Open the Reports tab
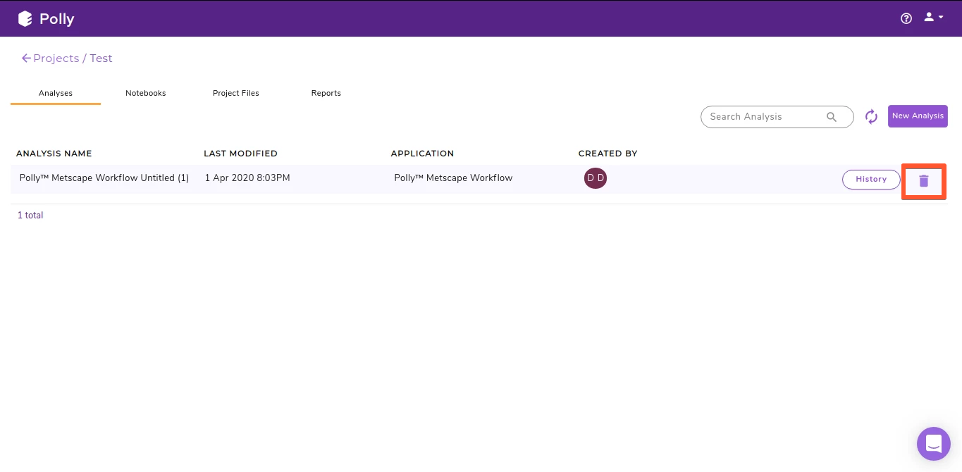 pos(326,92)
